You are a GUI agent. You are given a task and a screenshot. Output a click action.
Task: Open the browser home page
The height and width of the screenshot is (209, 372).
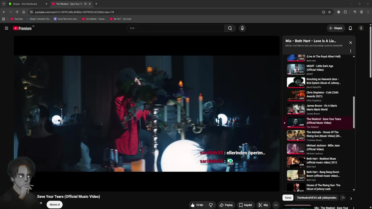click(24, 12)
